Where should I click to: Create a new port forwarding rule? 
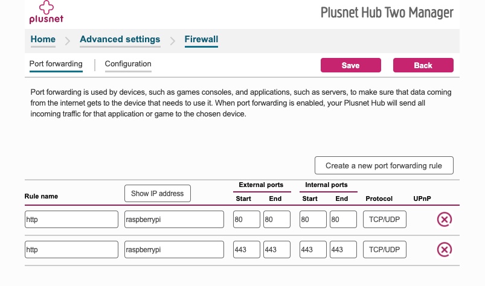[x=384, y=165]
